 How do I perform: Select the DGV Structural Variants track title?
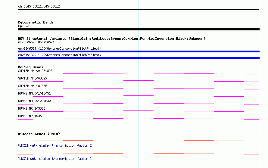pos(111,39)
